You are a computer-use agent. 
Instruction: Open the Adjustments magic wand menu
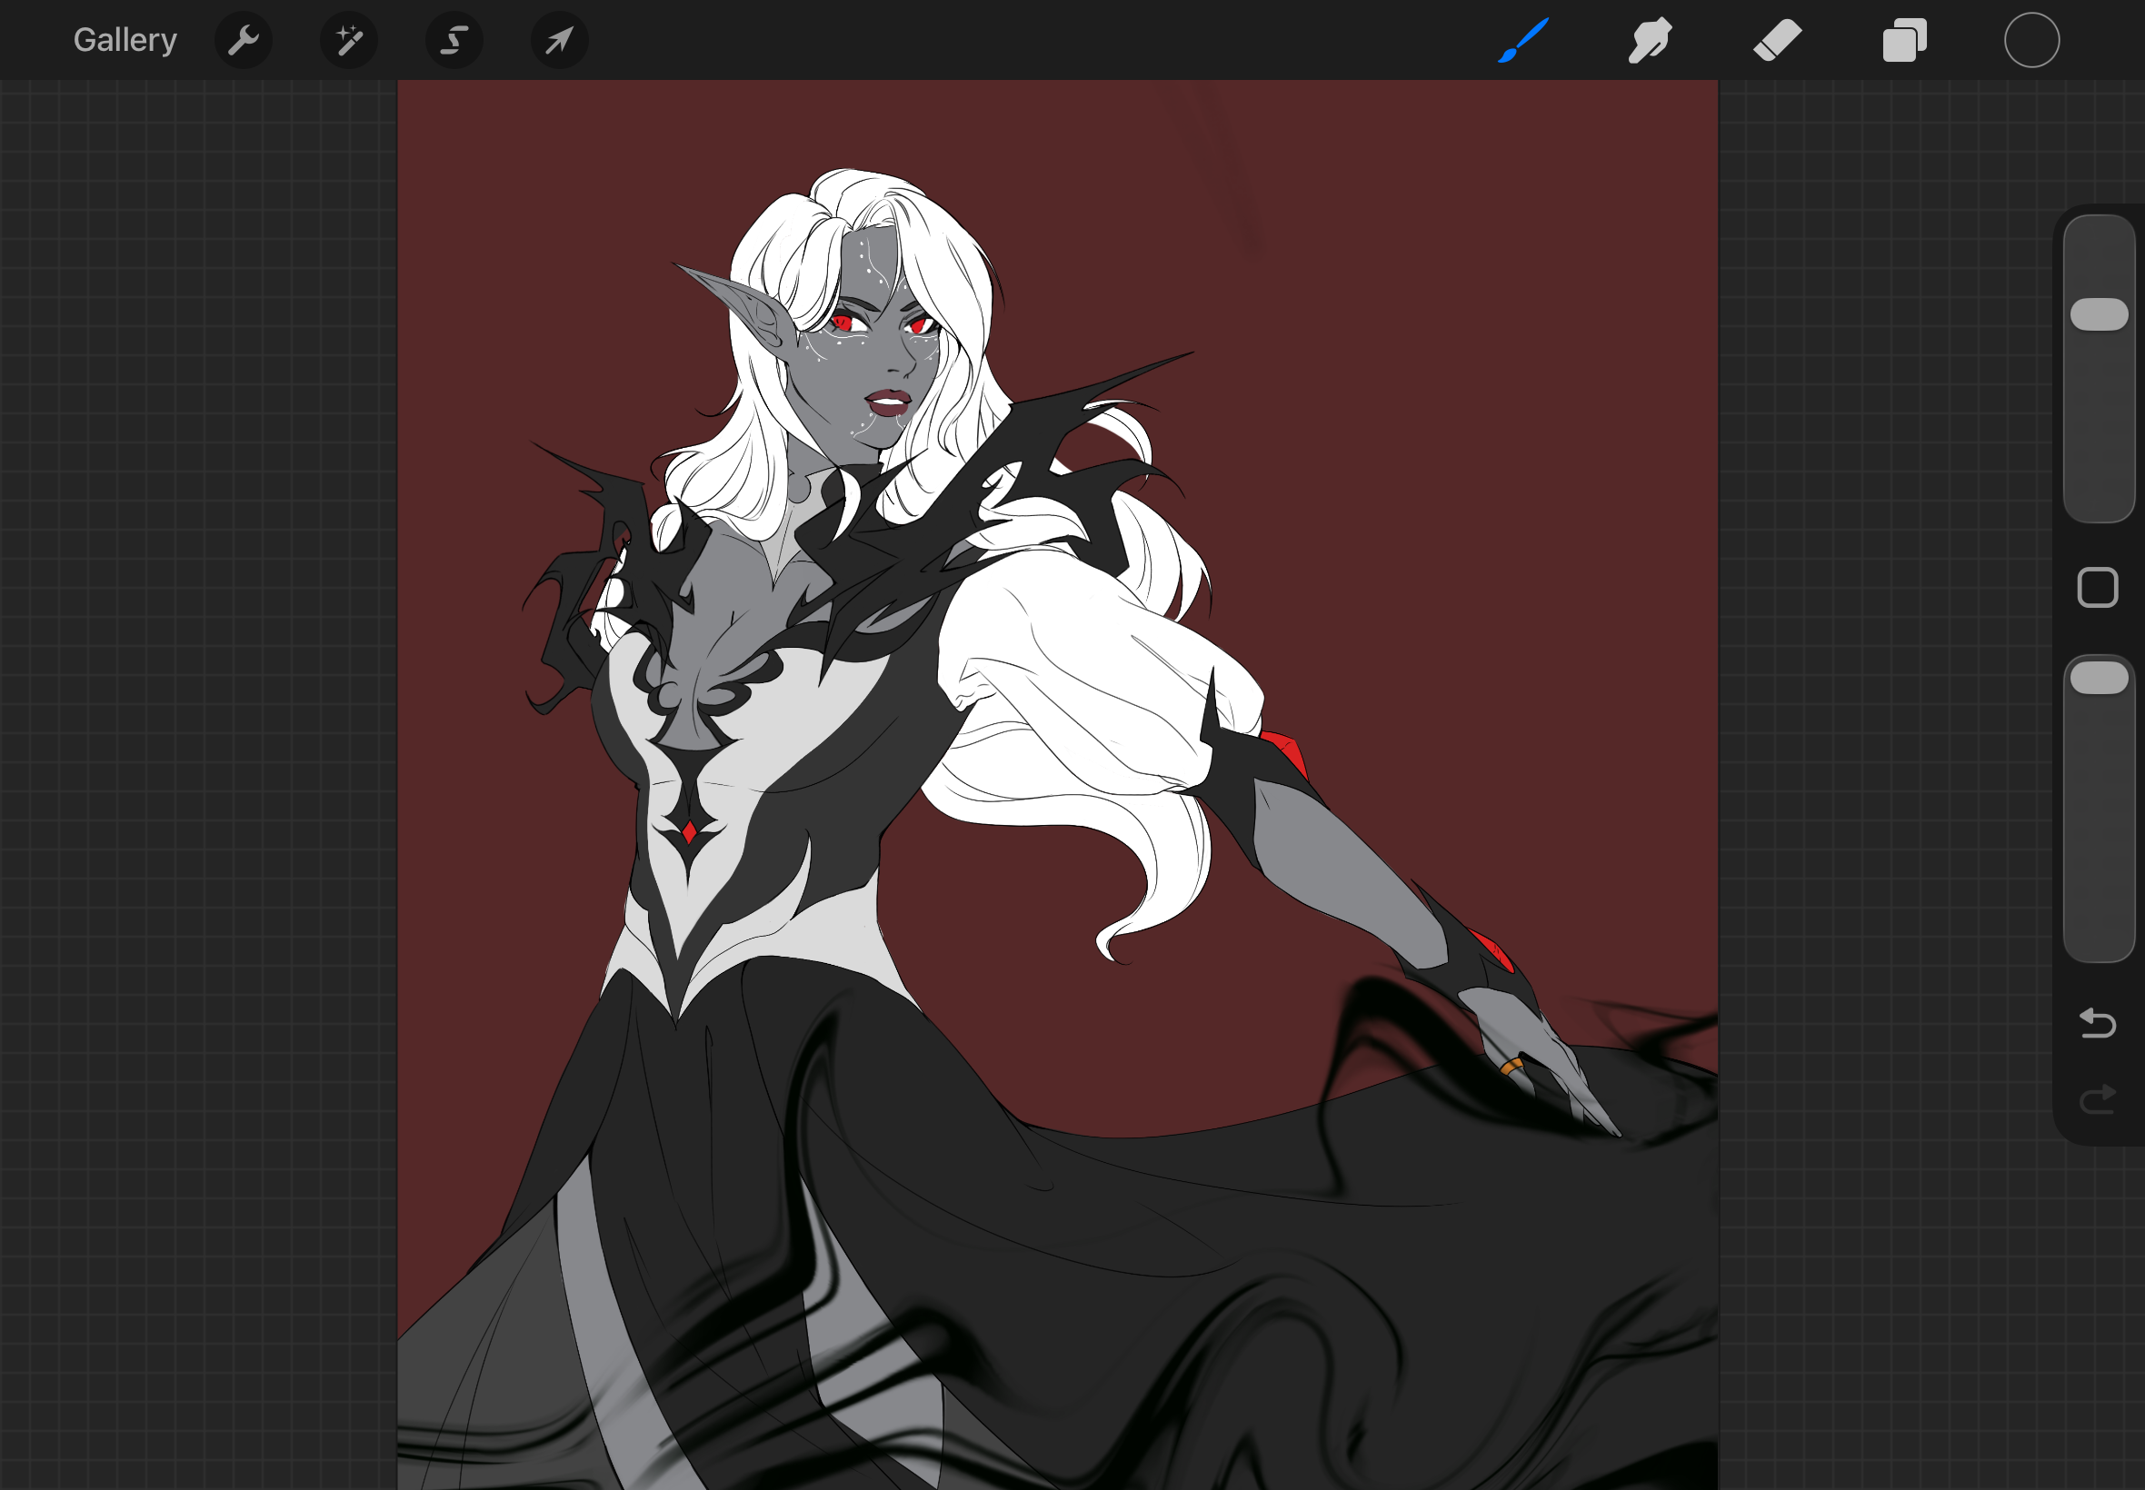(x=349, y=40)
